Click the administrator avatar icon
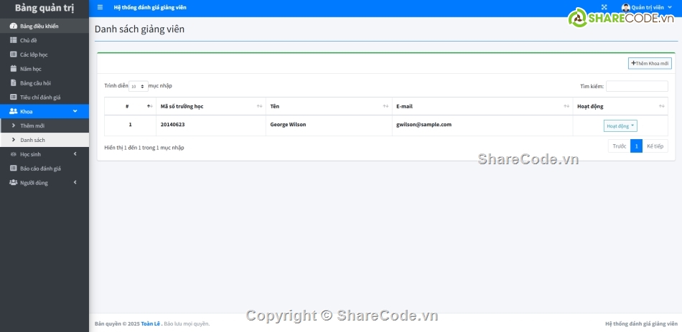 tap(626, 7)
